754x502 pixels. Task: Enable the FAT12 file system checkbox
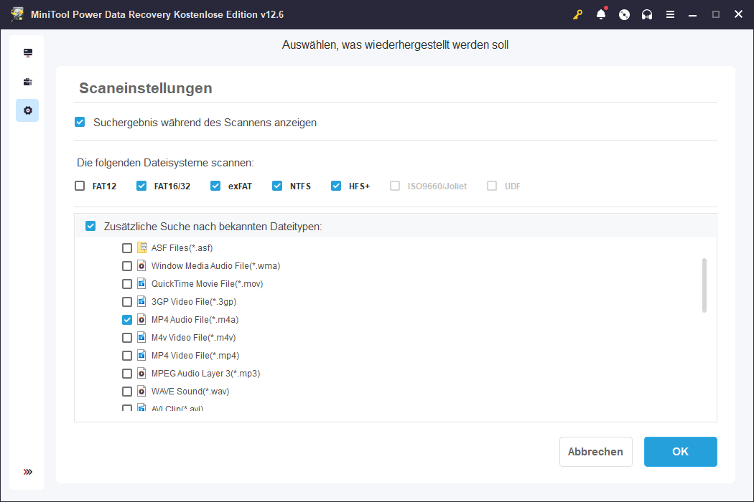pyautogui.click(x=80, y=186)
